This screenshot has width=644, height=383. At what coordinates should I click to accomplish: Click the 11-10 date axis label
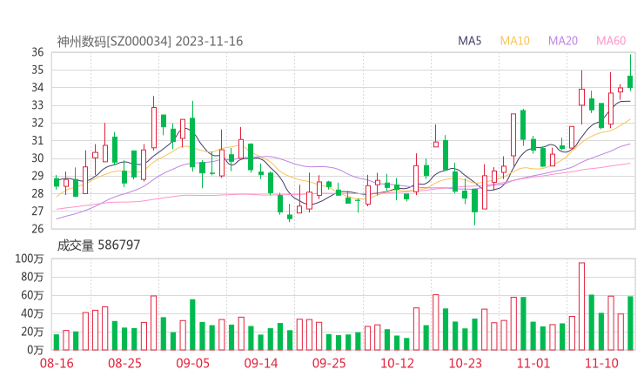click(x=601, y=363)
